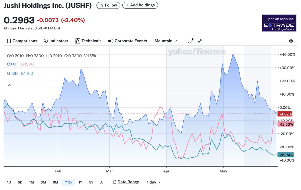Screen dimensions: 301x190
Task: Click the Feb label on the date axis
Action: (x=58, y=171)
